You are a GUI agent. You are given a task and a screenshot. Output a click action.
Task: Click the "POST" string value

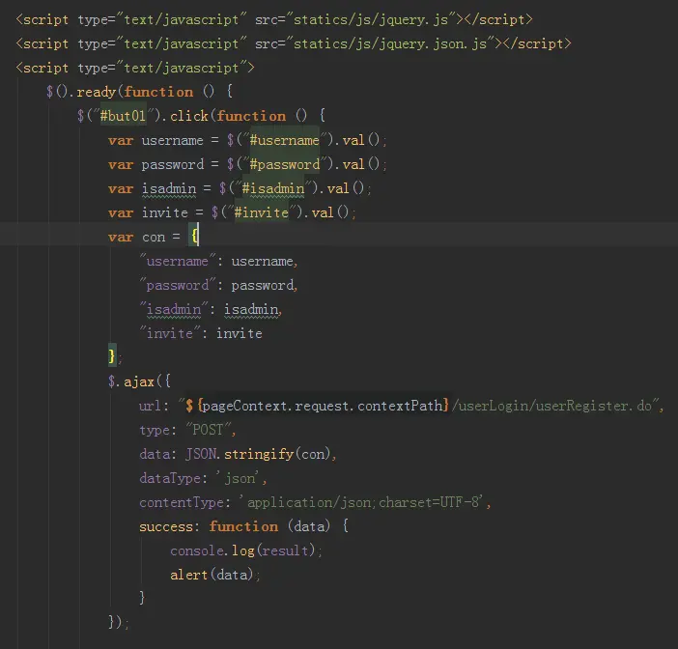208,430
